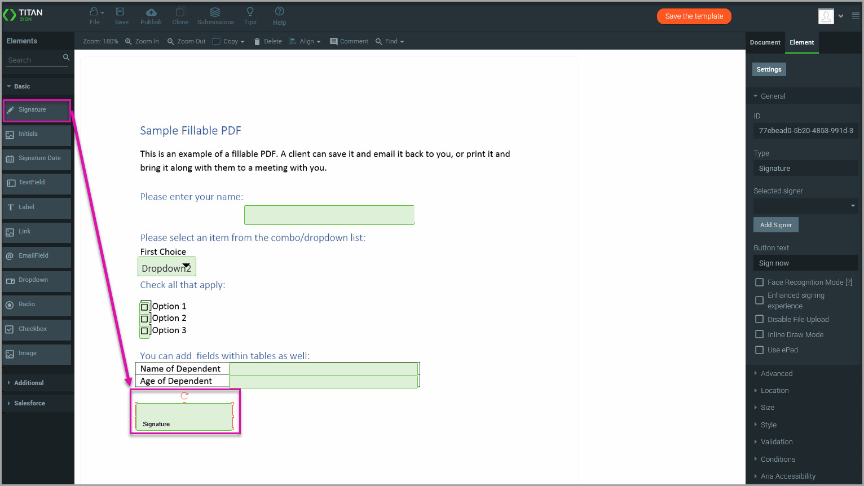The height and width of the screenshot is (486, 864).
Task: Click Save the template button
Action: point(694,16)
